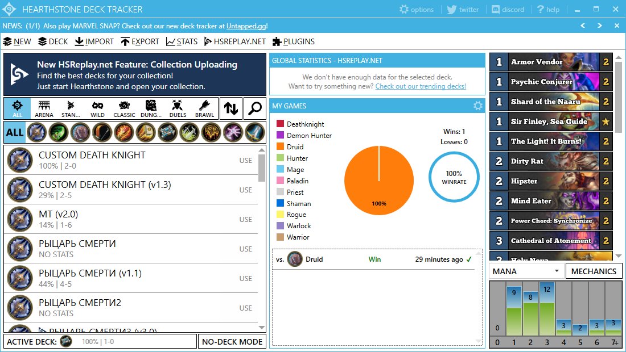Click the blue totems class icon
Image resolution: width=626 pixels, height=352 pixels.
click(x=167, y=132)
